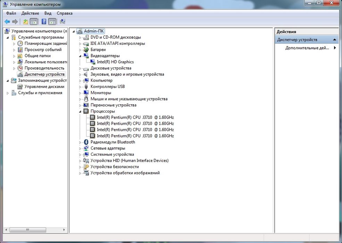Expand the Системные устройства node

coord(80,155)
